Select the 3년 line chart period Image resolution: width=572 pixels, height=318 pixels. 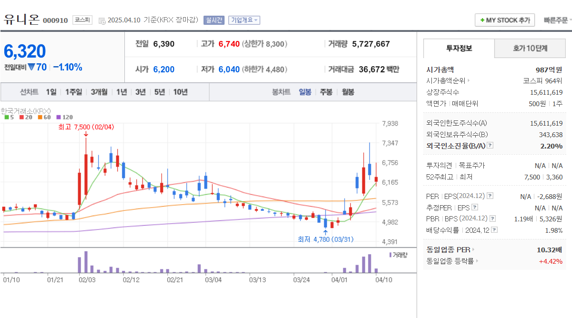(140, 92)
